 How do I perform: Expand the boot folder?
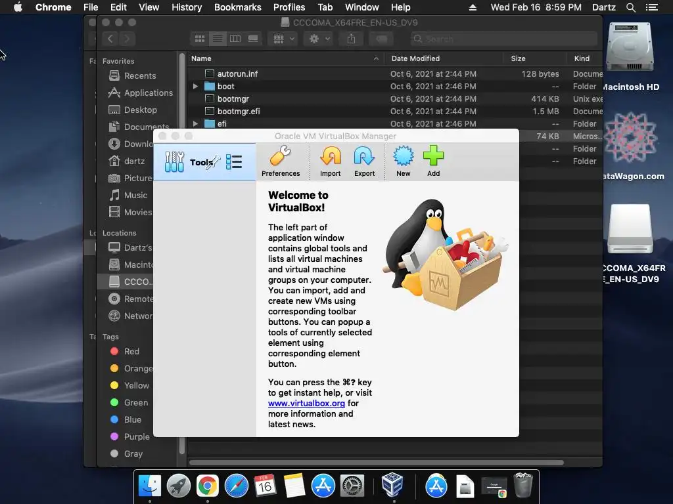(195, 87)
